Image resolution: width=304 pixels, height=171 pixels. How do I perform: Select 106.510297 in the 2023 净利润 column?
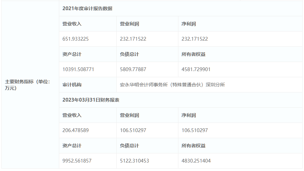tap(195, 130)
